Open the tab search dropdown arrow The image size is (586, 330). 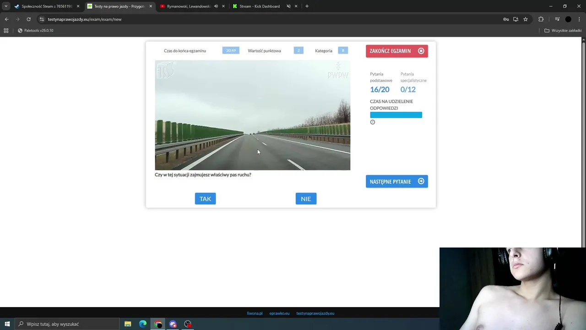[x=6, y=6]
